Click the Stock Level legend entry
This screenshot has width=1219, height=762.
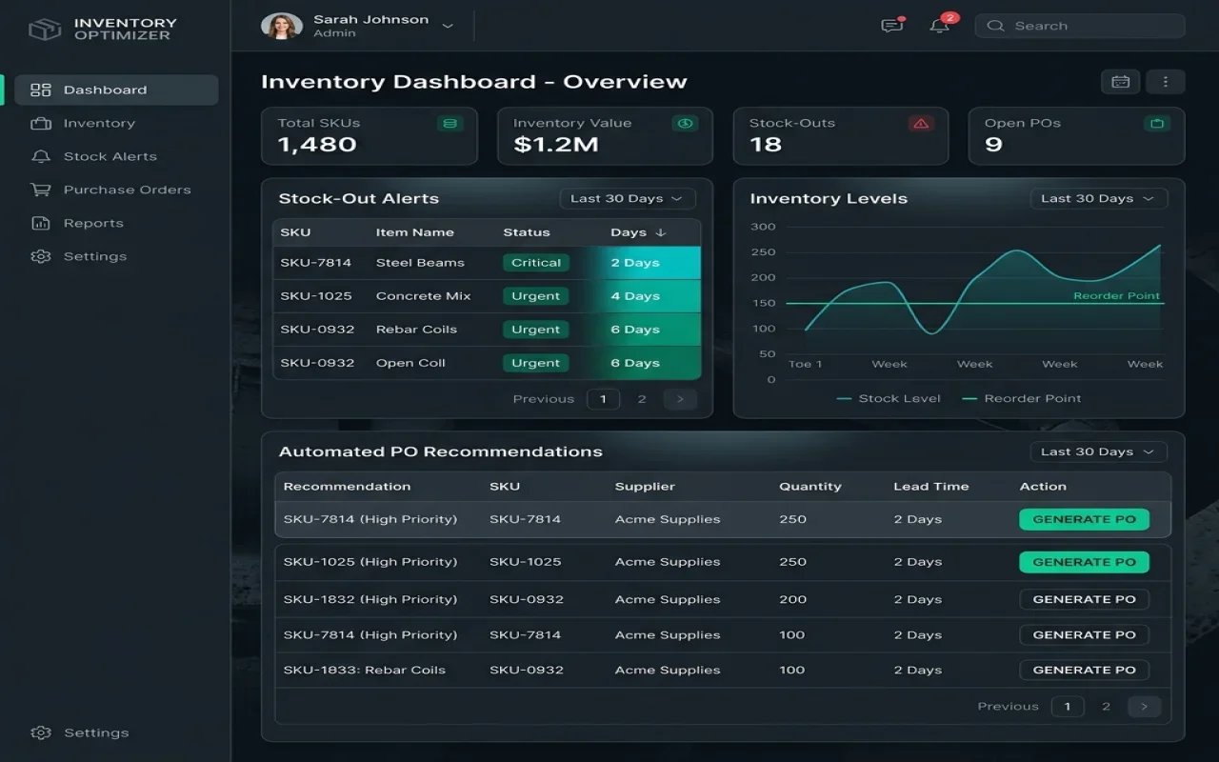click(889, 399)
